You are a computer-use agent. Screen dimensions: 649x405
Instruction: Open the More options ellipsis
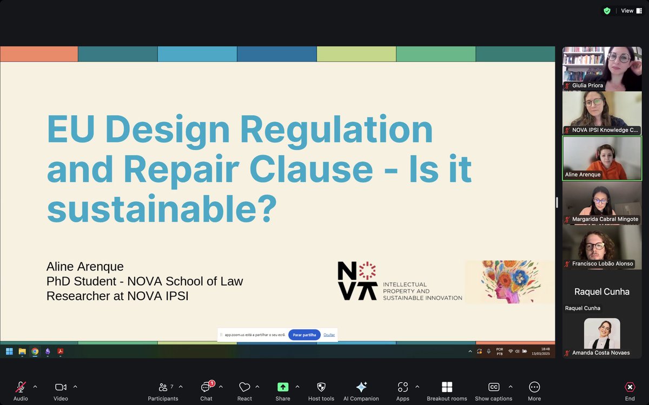pos(534,391)
